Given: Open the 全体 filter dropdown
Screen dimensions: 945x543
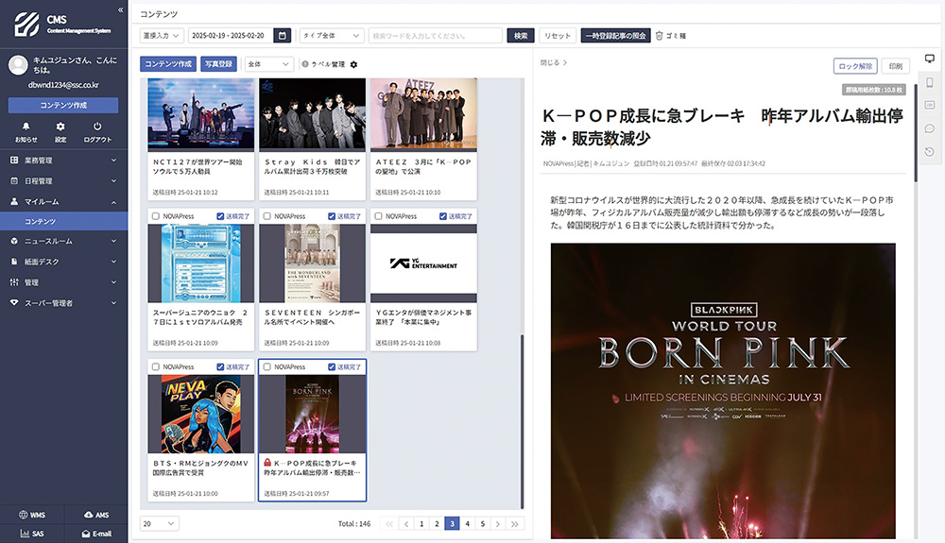Looking at the screenshot, I should click(x=268, y=64).
